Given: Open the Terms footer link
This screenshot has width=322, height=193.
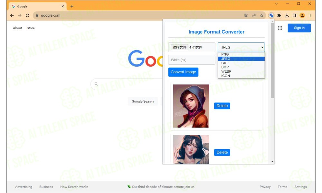Looking at the screenshot, I should 282,187.
